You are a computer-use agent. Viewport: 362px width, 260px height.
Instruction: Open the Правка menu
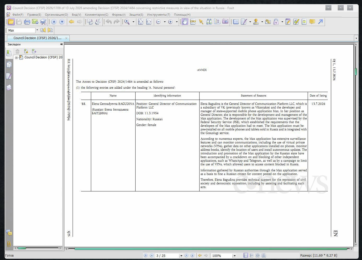tap(34, 15)
